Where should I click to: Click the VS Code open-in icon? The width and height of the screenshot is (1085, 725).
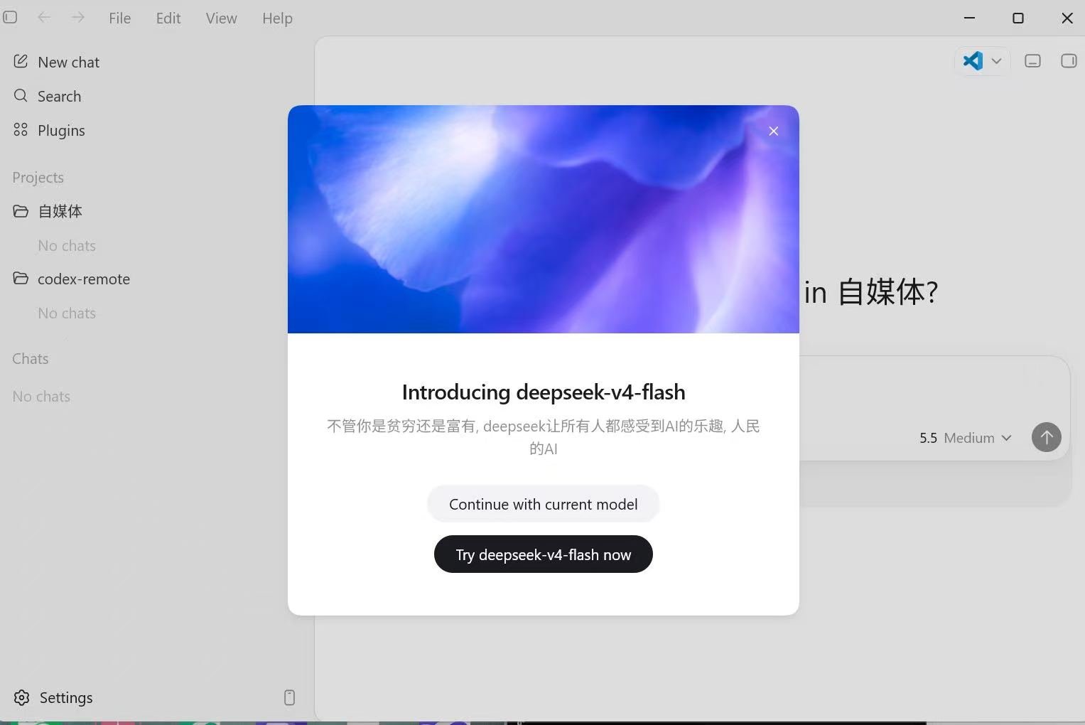tap(973, 60)
